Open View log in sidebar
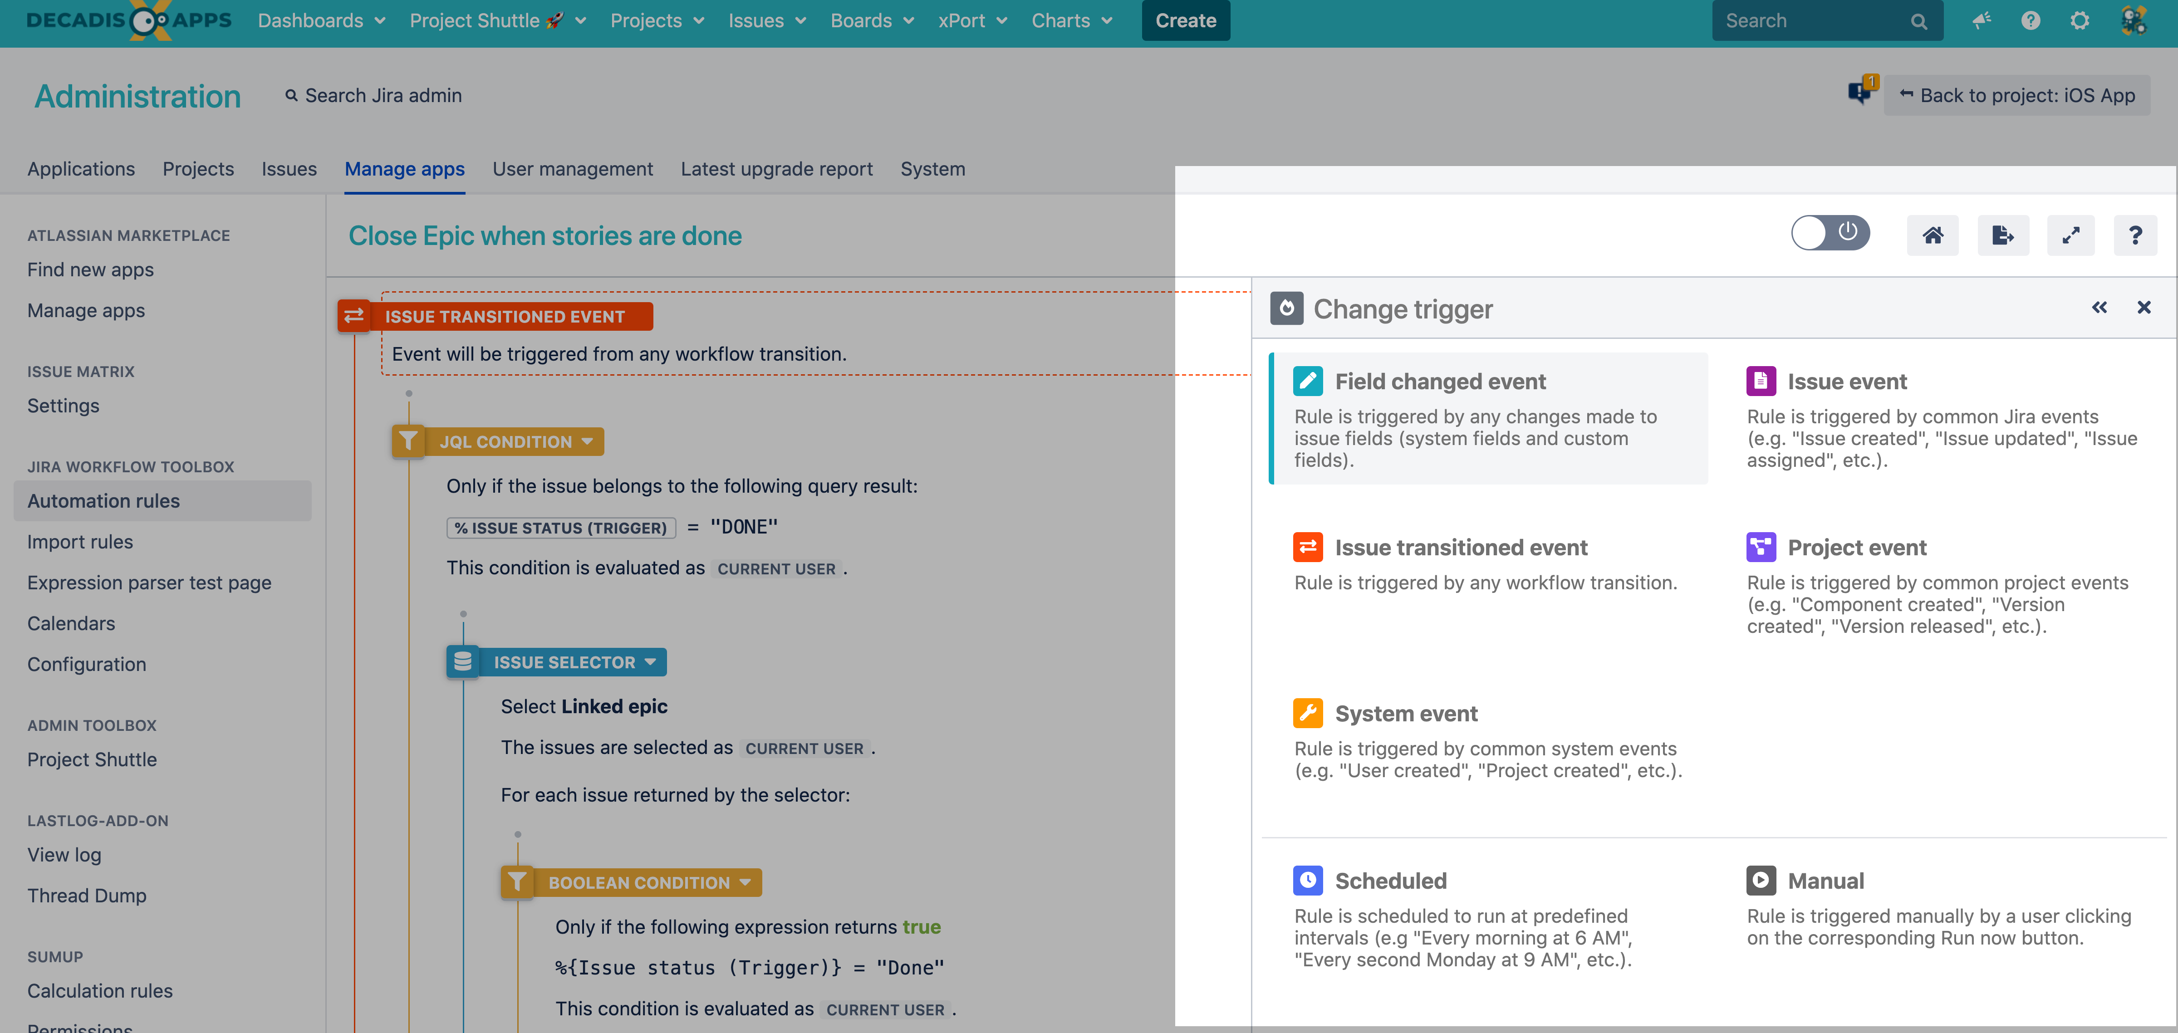The width and height of the screenshot is (2178, 1033). (x=64, y=855)
